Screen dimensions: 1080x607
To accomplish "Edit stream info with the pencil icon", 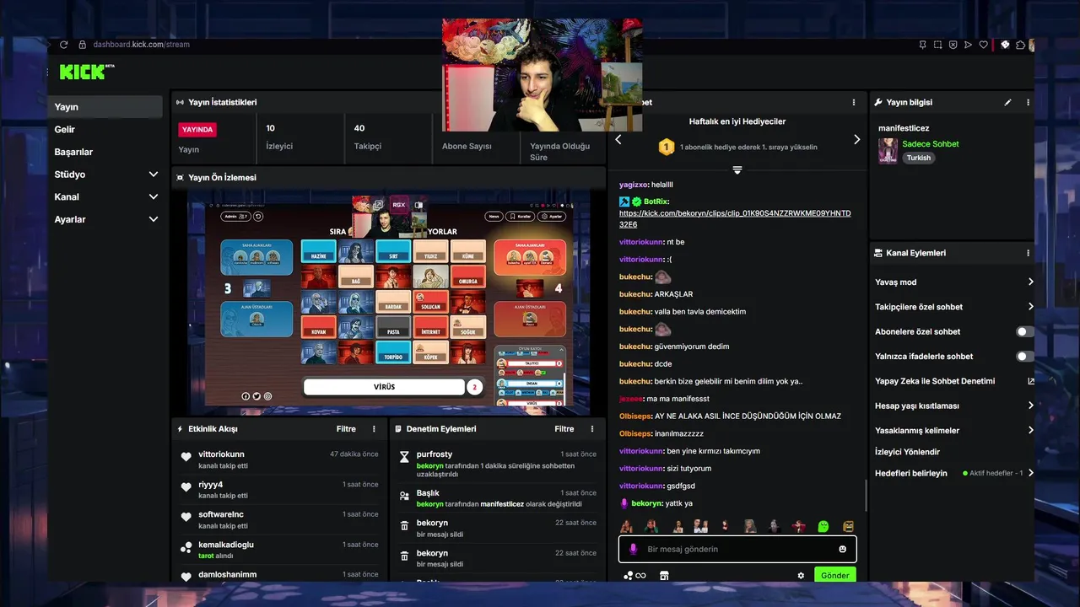I will (1007, 102).
